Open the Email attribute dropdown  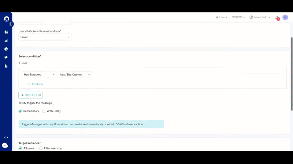(x=45, y=37)
